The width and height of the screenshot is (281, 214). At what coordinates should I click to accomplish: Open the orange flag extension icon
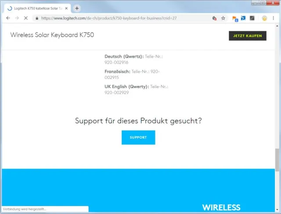pyautogui.click(x=235, y=18)
